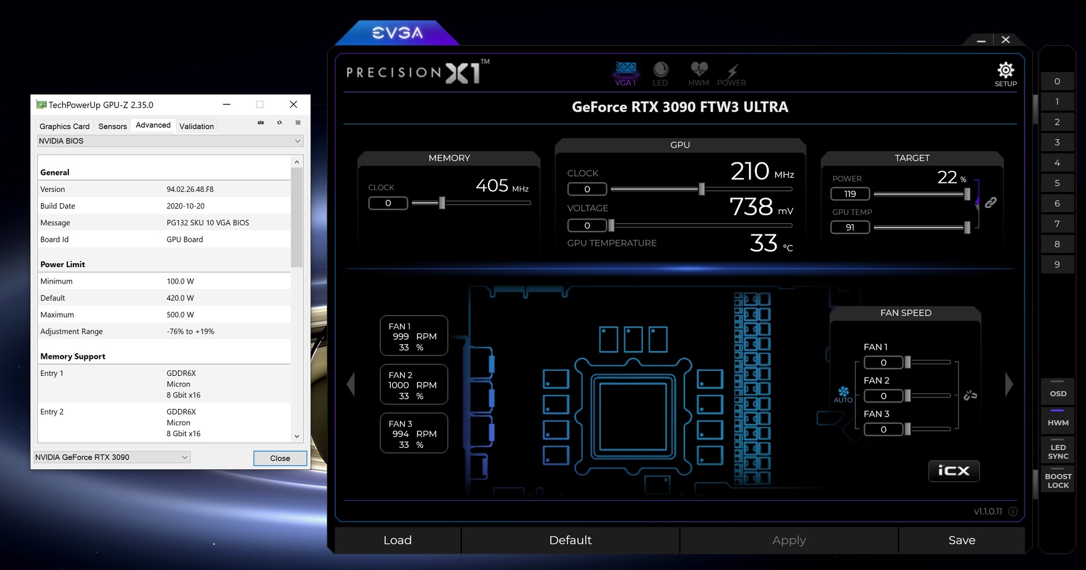Select profile slot 2
The height and width of the screenshot is (570, 1086).
click(1057, 122)
